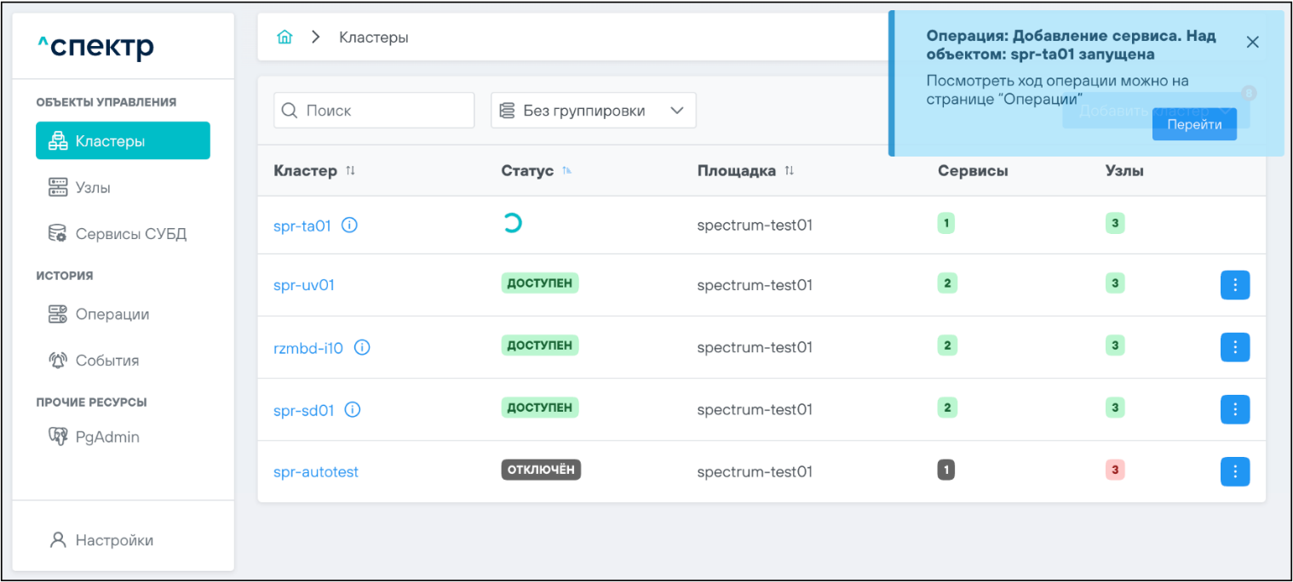Open Операции history page in sidebar
The width and height of the screenshot is (1293, 582).
112,314
